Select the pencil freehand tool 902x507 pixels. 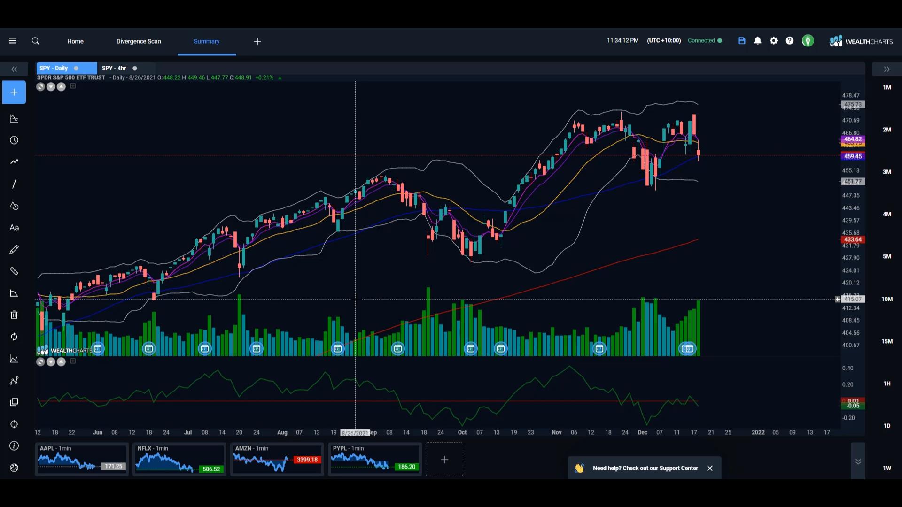pos(14,249)
